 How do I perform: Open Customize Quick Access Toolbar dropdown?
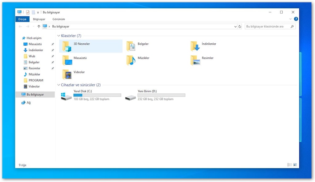[38, 13]
